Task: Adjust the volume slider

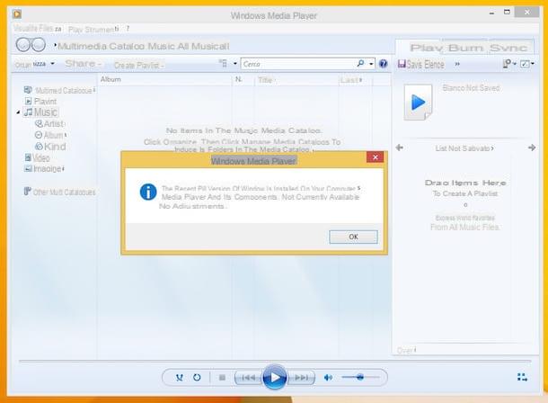Action: [360, 377]
